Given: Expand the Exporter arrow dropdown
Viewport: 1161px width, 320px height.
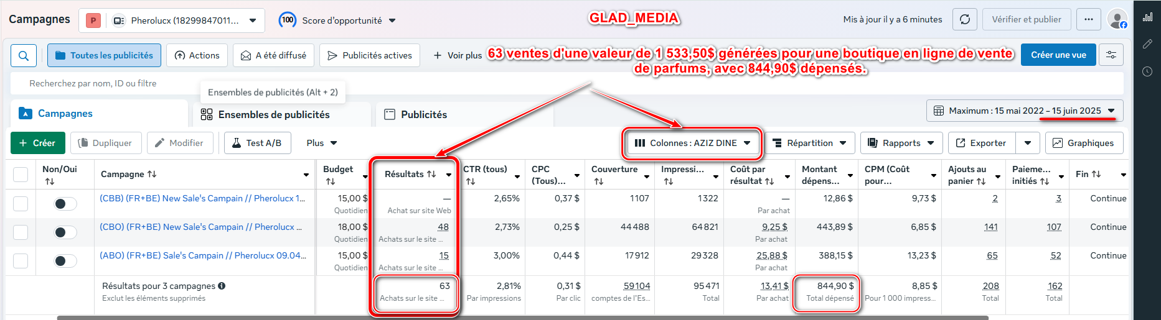Looking at the screenshot, I should [x=1028, y=143].
